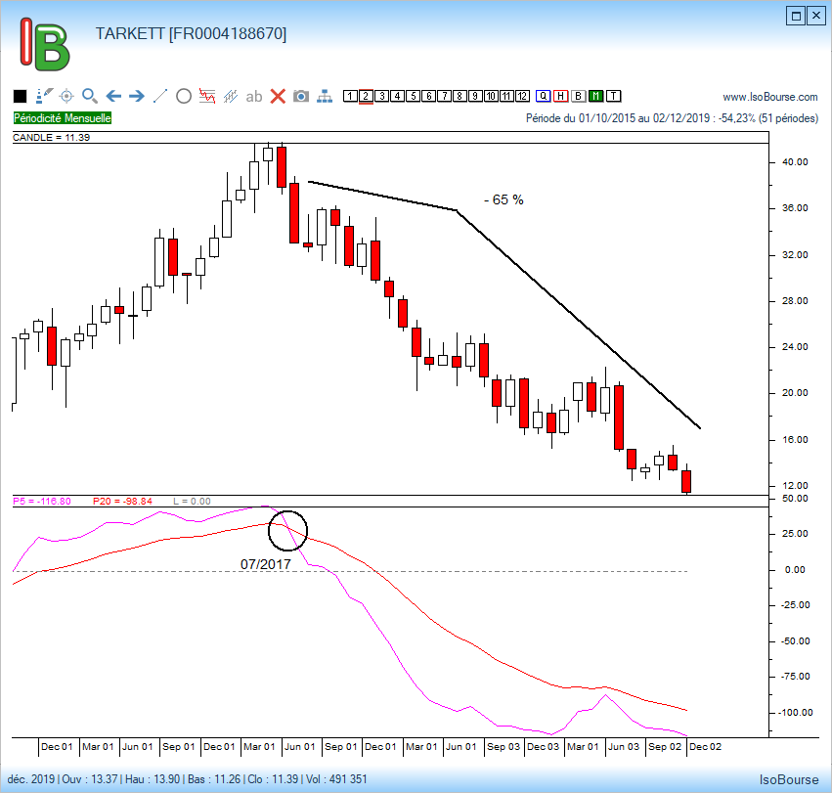Select the line drawing tool
Image resolution: width=832 pixels, height=793 pixels.
159,96
